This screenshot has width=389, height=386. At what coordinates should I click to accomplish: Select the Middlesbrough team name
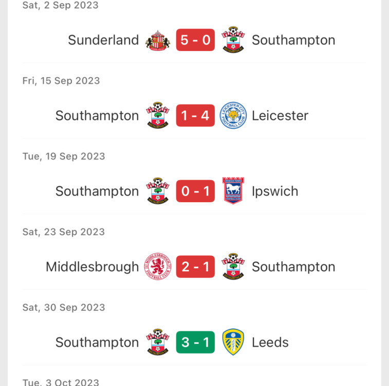pyautogui.click(x=92, y=267)
